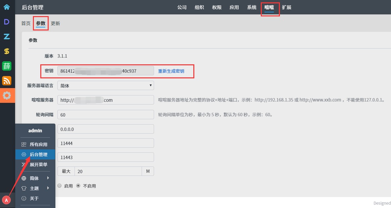Open the 服务器端语言 dropdown
Screen dimensions: 391x208
tap(105, 86)
